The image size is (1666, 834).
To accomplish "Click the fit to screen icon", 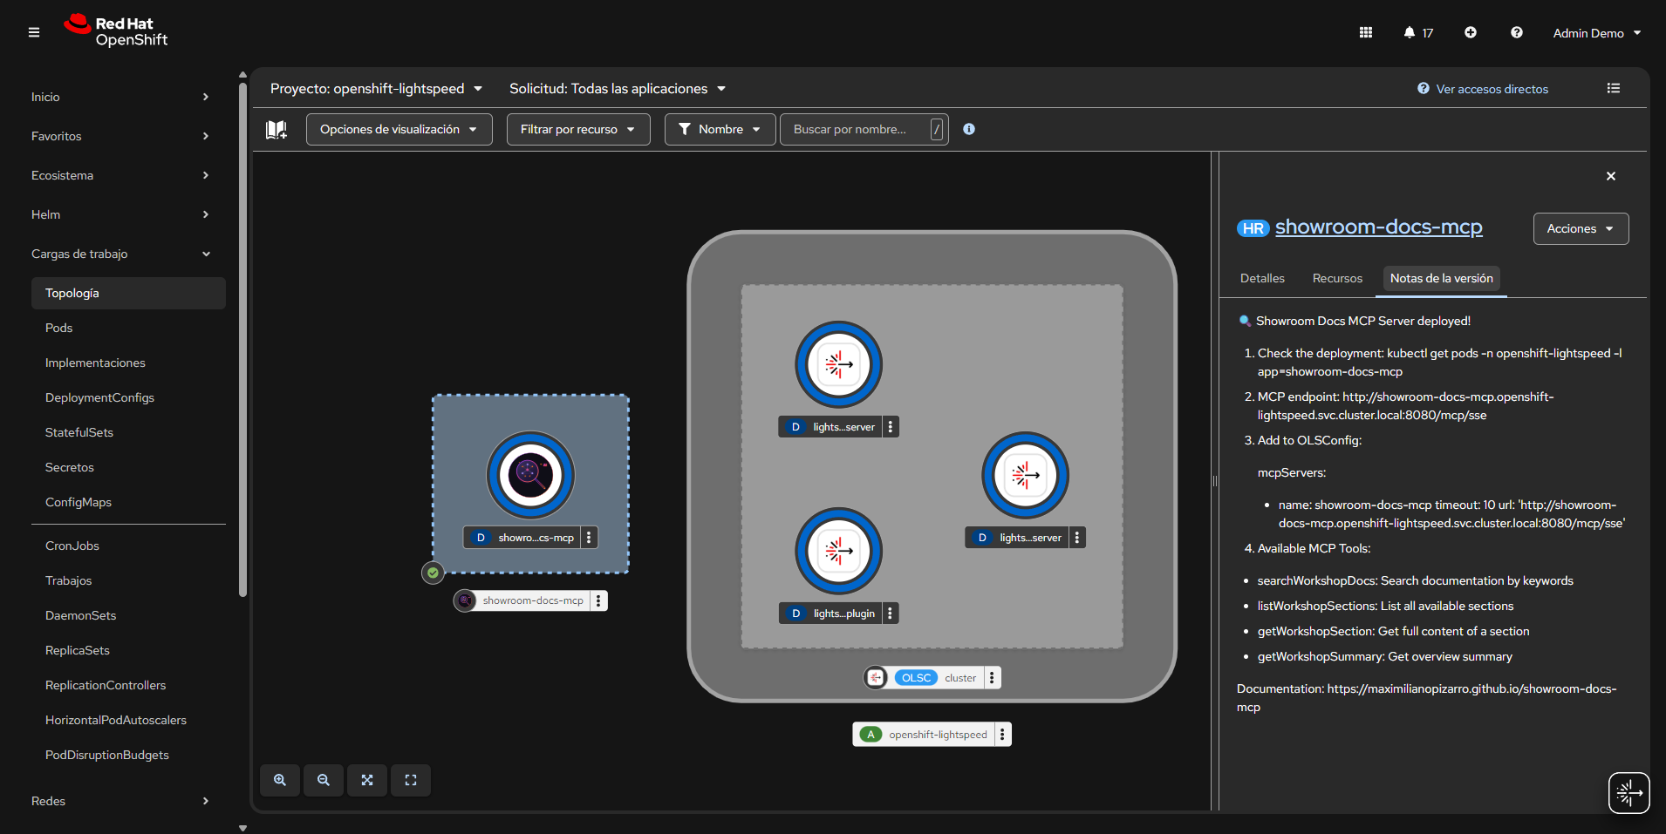I will coord(366,780).
